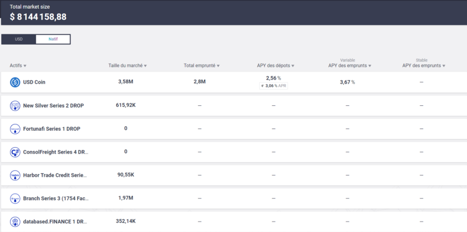
Task: Click the New Silver Series 2 DROP icon
Action: point(15,106)
